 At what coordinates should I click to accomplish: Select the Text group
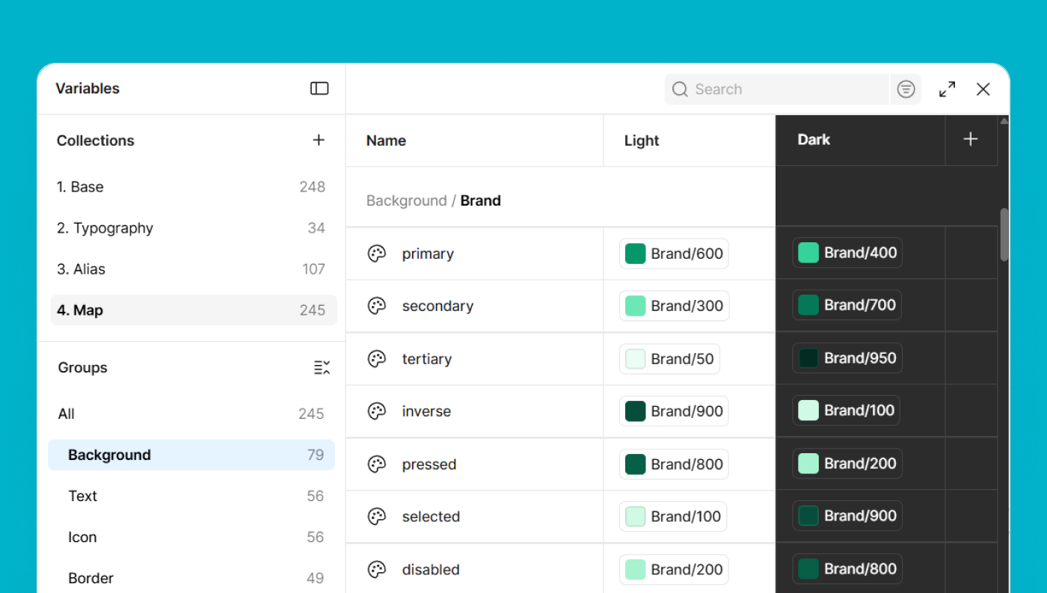pos(191,496)
